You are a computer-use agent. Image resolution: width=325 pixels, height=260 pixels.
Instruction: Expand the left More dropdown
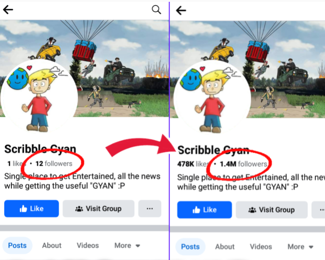point(127,246)
